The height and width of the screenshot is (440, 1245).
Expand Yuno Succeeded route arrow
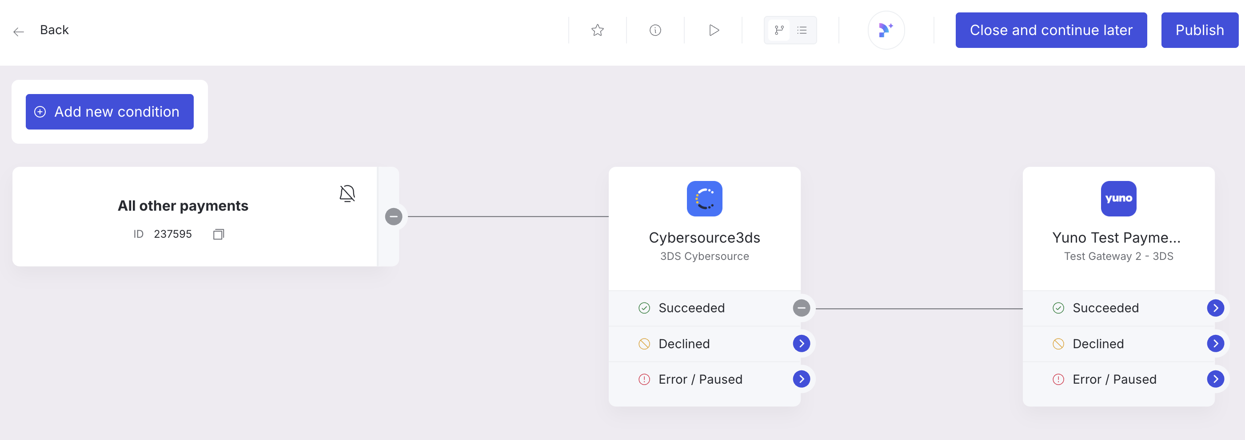click(x=1215, y=308)
